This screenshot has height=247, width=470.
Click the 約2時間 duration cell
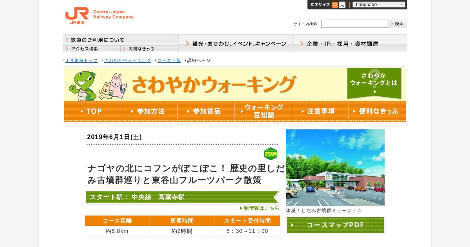pos(182,231)
